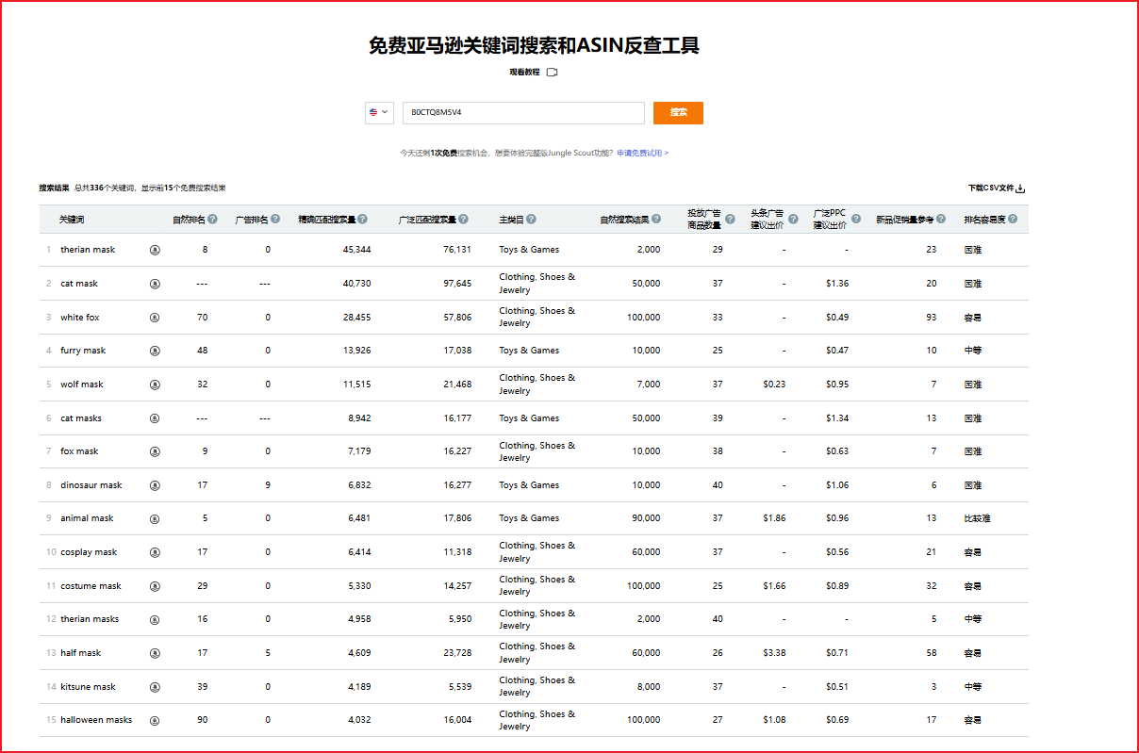Open help icon beside 头条广告建议出价
The image size is (1139, 753).
tap(793, 220)
